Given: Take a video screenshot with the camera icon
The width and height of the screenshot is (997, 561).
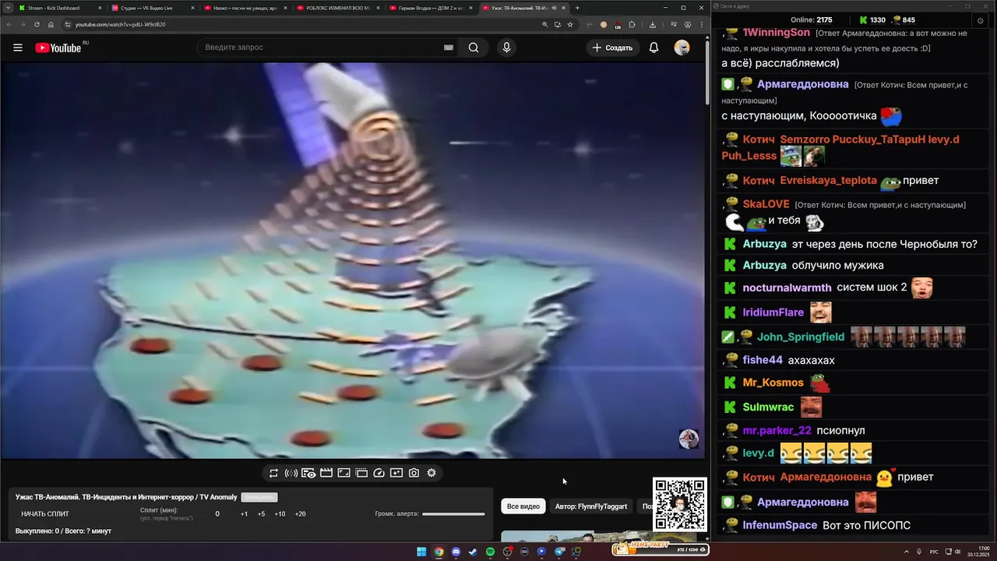Looking at the screenshot, I should click(414, 473).
